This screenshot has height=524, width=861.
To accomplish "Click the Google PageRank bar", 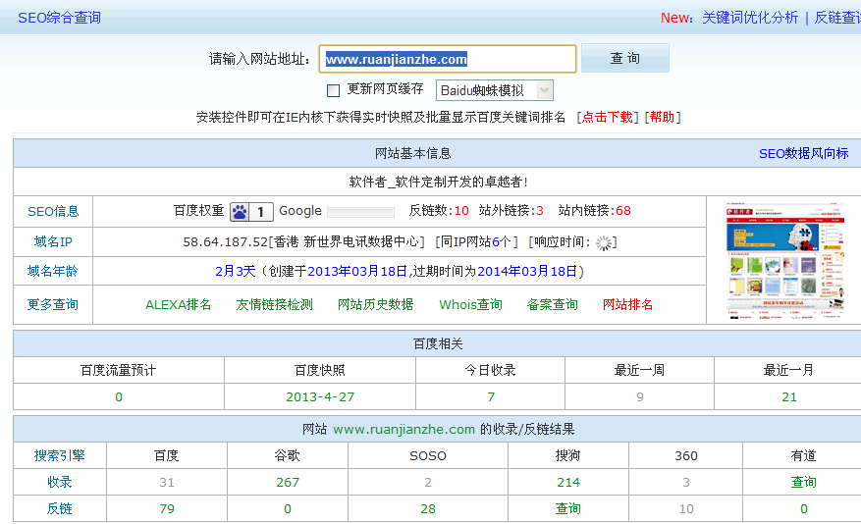I will click(x=360, y=212).
